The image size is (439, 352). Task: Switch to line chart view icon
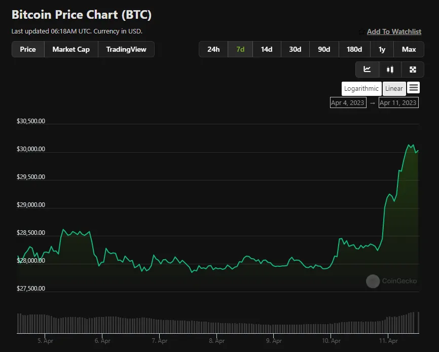367,69
